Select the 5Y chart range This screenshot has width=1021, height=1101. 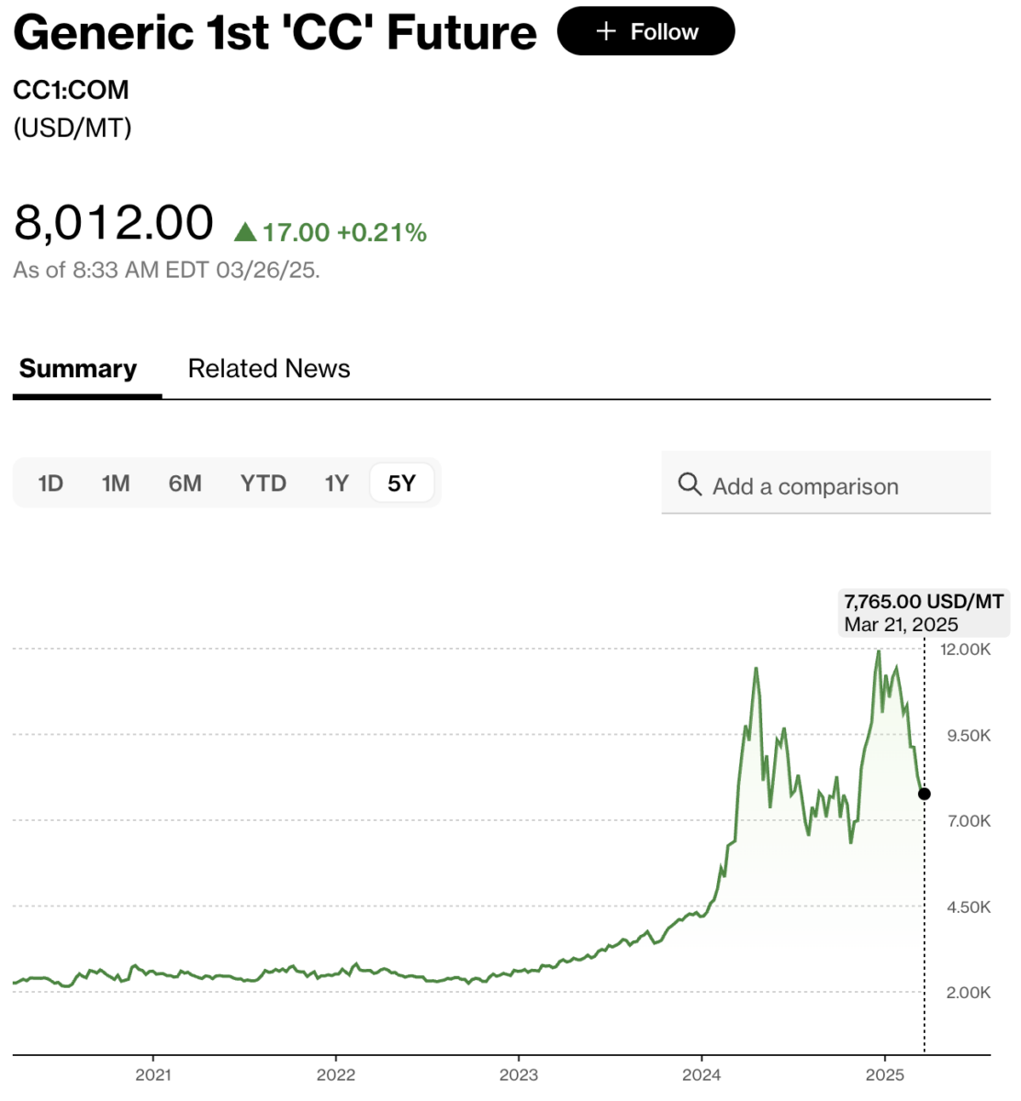point(401,484)
